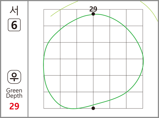159x118 pixels.
Task: Click the black dot at the green's bottom edge
Action: click(x=93, y=108)
